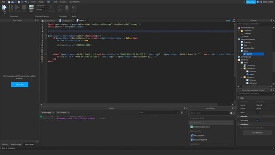Insert a SurfaceAppearance object
275x155 pixels.
pos(200,127)
